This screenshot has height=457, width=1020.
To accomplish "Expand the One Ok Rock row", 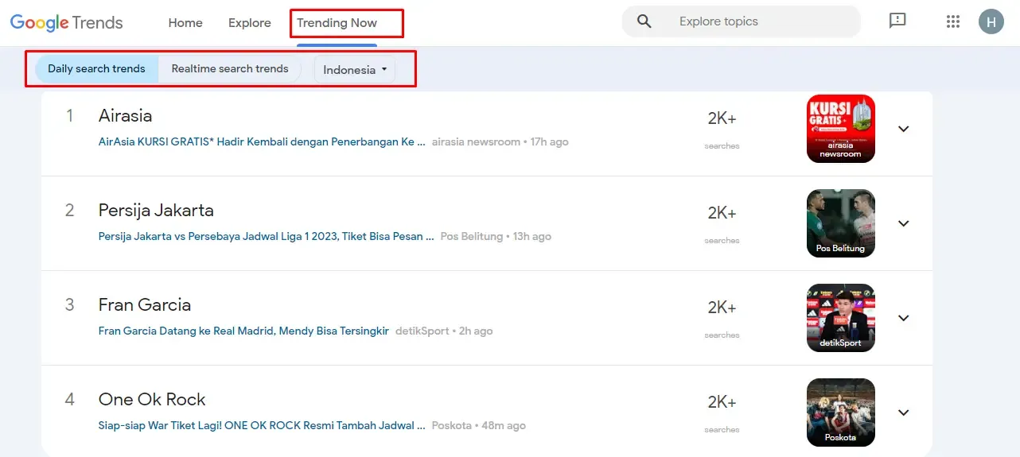I will 903,412.
